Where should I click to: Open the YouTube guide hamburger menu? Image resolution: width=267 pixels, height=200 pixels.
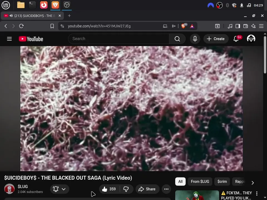pos(9,39)
